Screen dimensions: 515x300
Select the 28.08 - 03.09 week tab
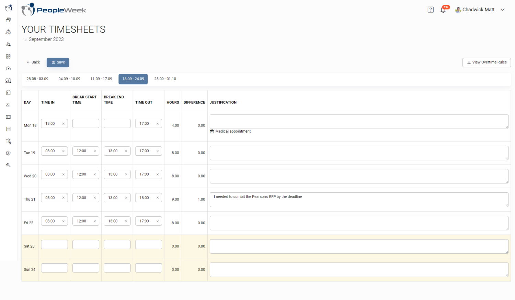(37, 79)
